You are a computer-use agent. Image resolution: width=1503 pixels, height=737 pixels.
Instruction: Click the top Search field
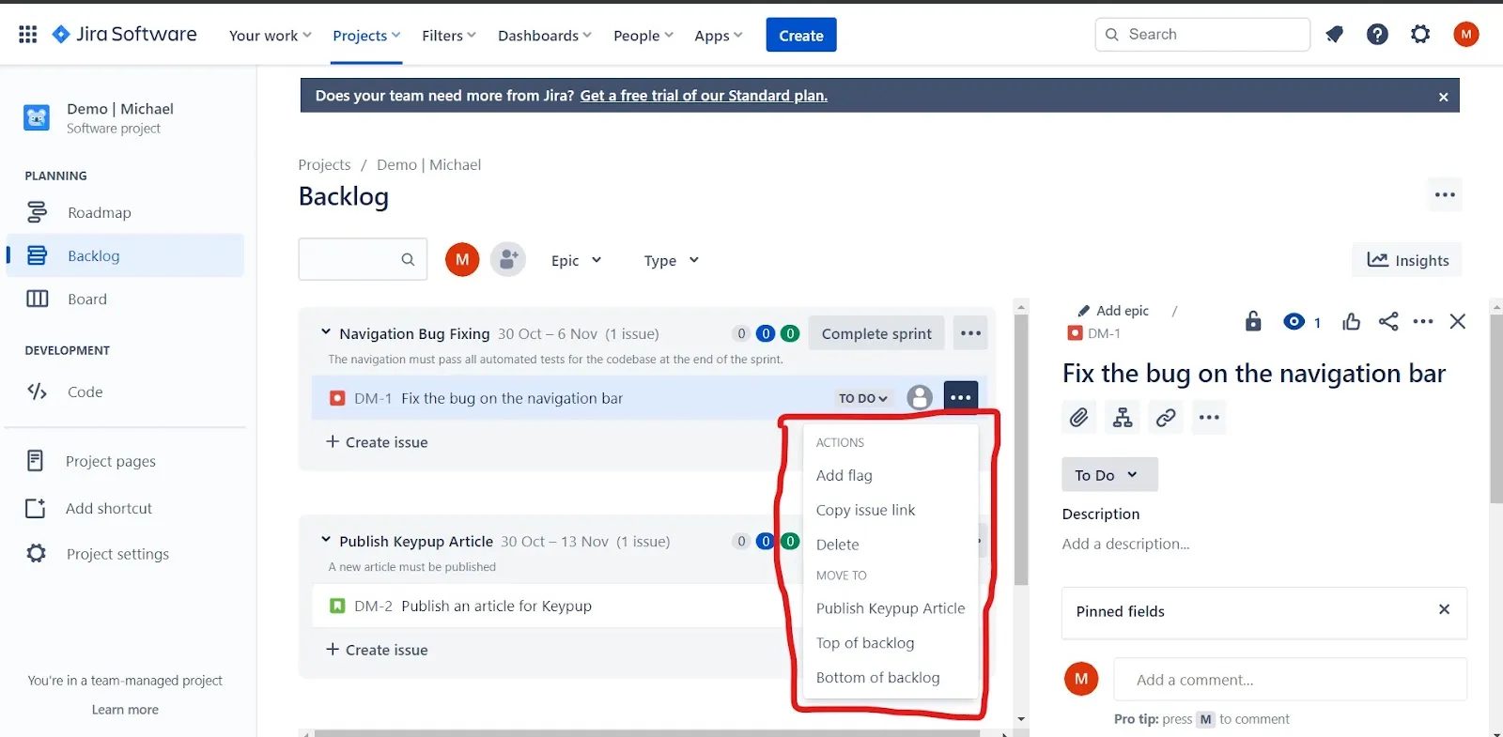tap(1202, 35)
